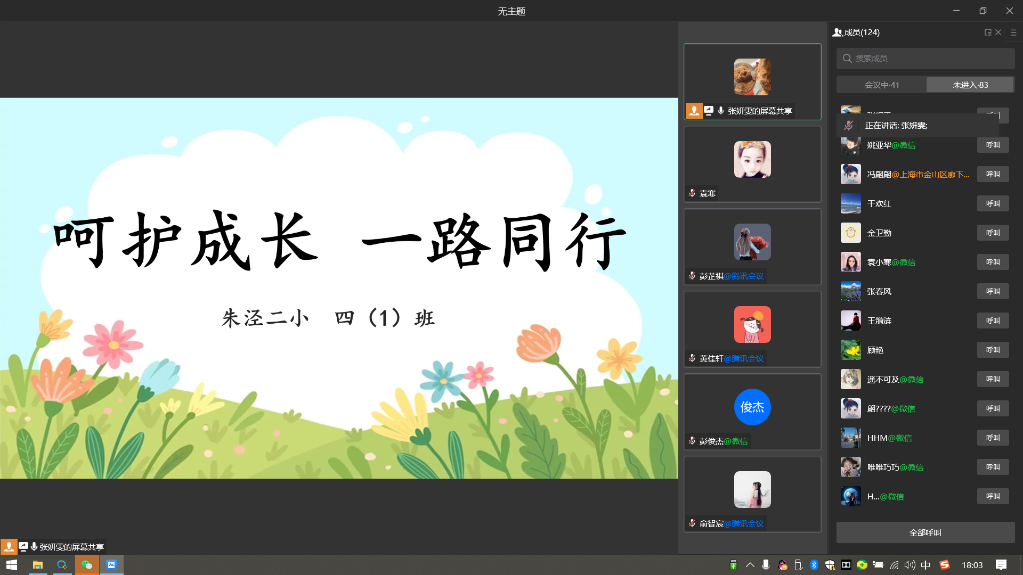Click the Sogou input method tray icon
Screen dimensions: 1023x575
[x=944, y=565]
